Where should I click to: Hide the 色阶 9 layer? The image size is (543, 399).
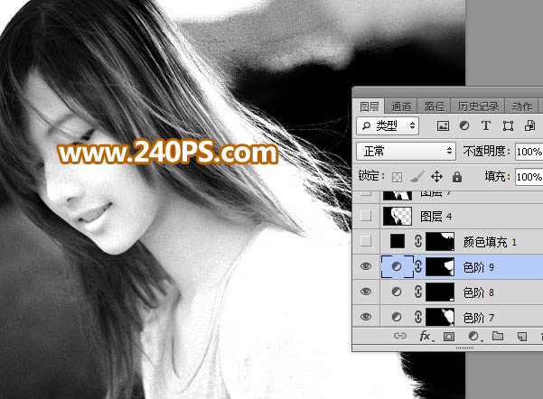click(366, 266)
